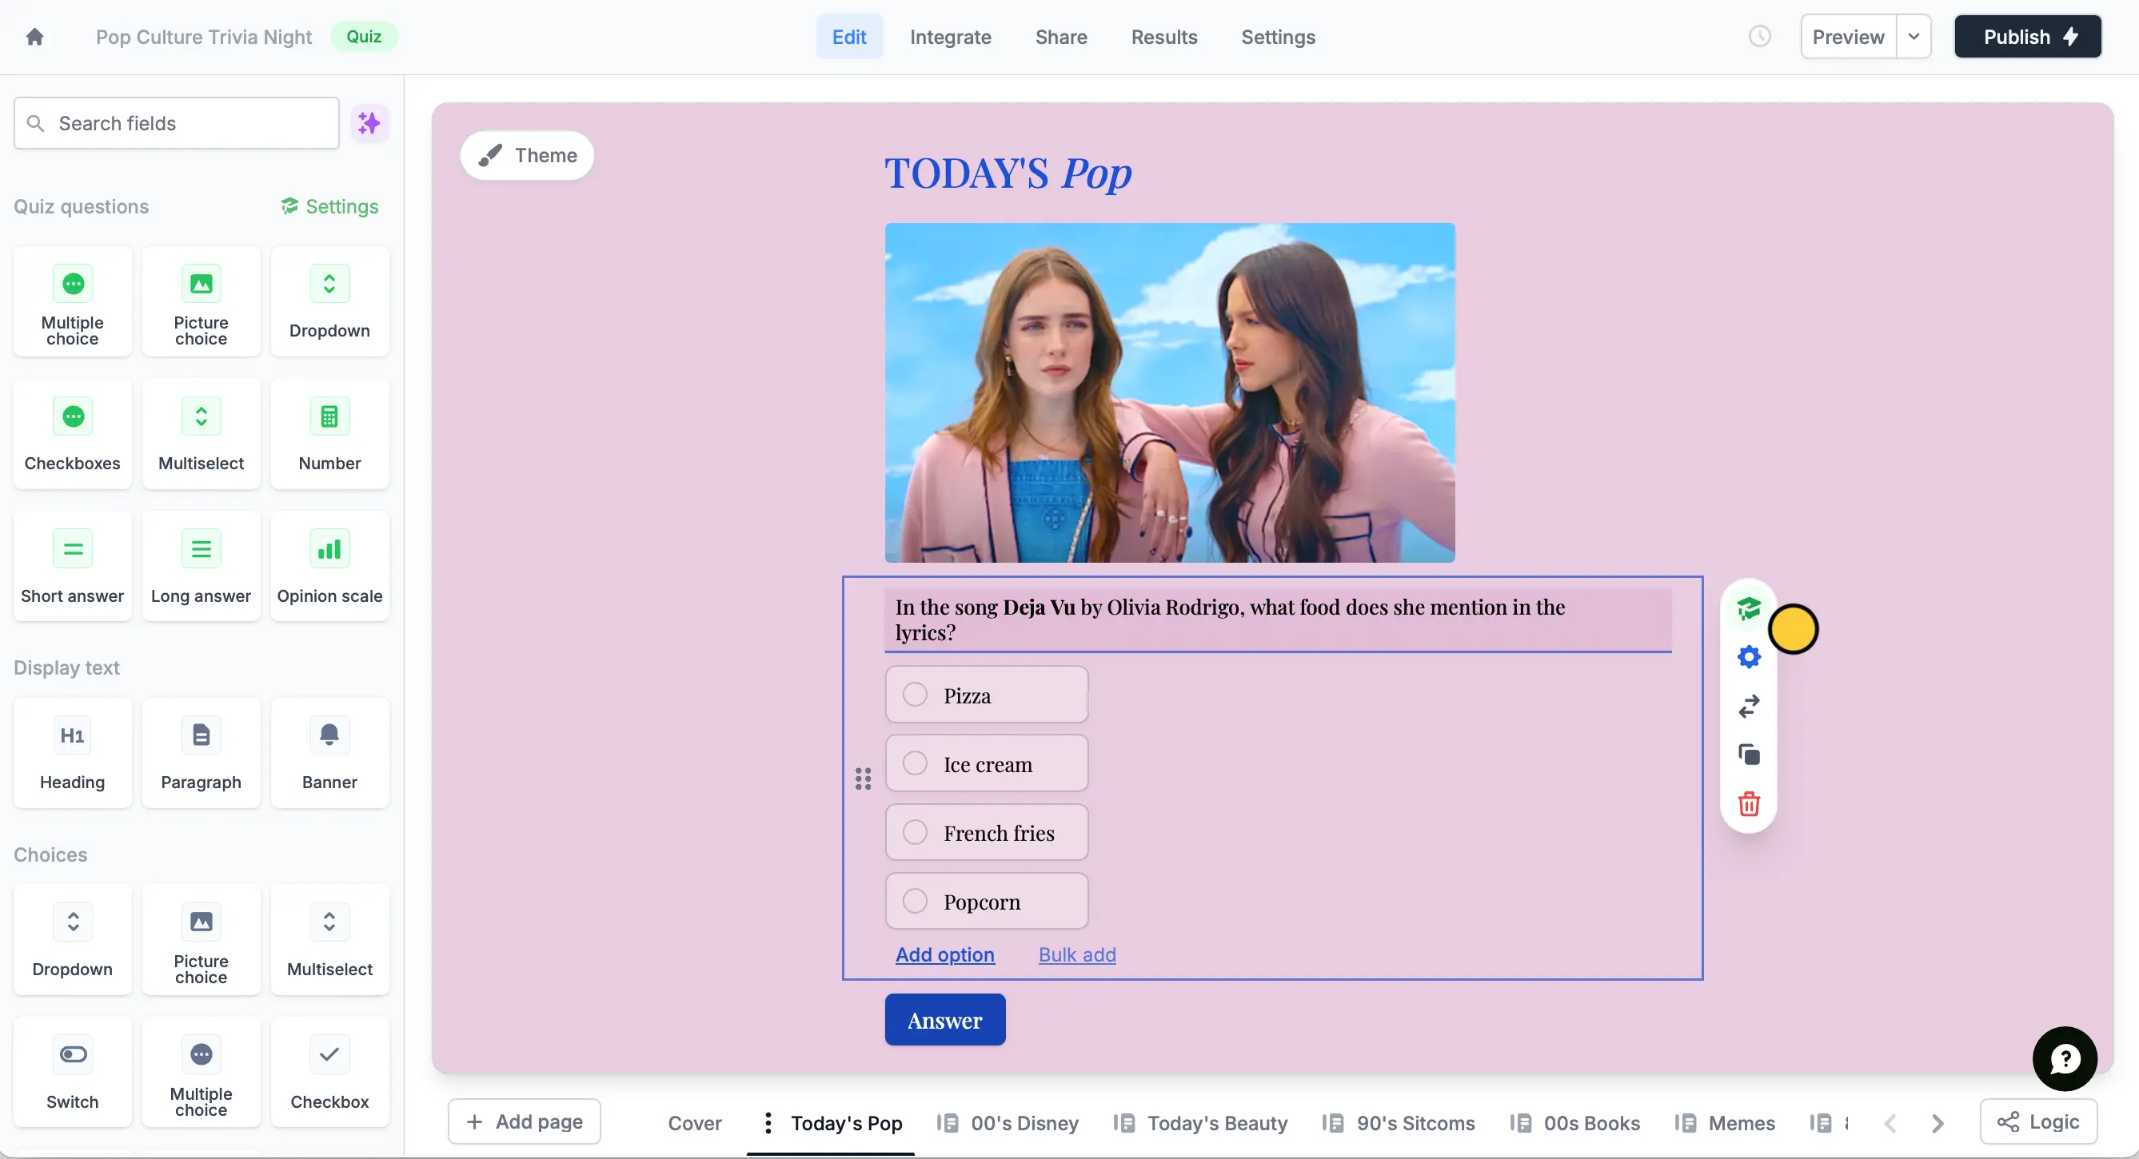
Task: Insert a Heading display text
Action: [72, 753]
